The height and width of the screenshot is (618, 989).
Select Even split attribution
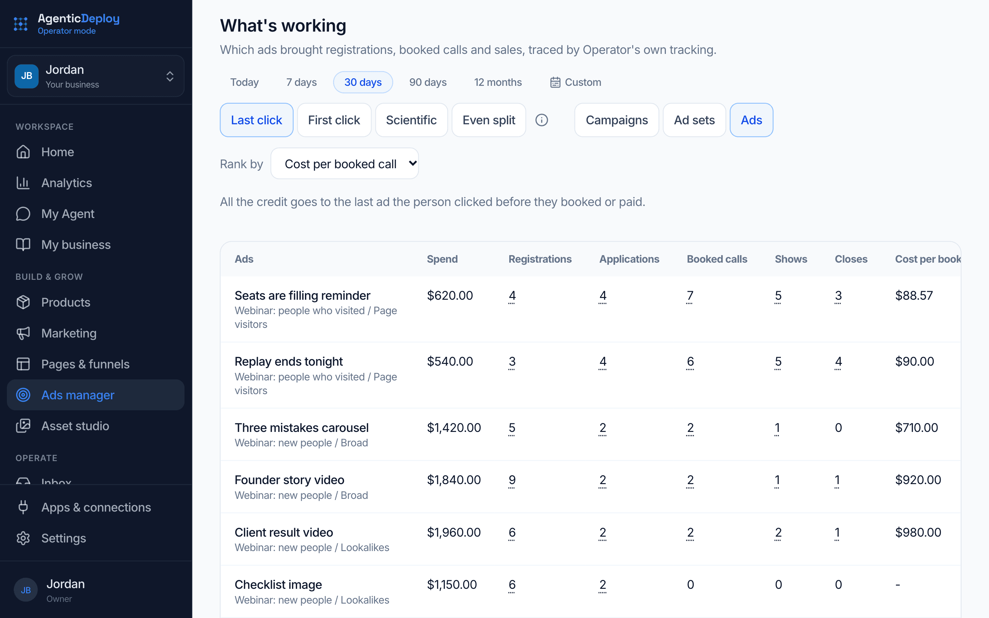click(x=489, y=120)
